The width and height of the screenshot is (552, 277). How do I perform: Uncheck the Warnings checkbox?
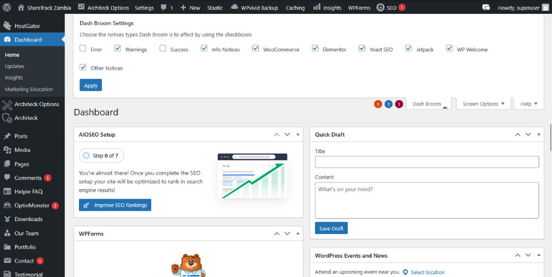(118, 48)
